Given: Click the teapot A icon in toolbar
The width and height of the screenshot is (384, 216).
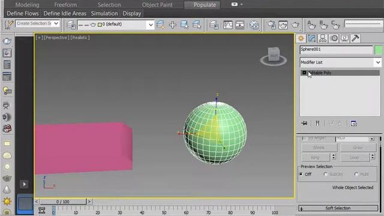Looking at the screenshot, I should pyautogui.click(x=311, y=25).
